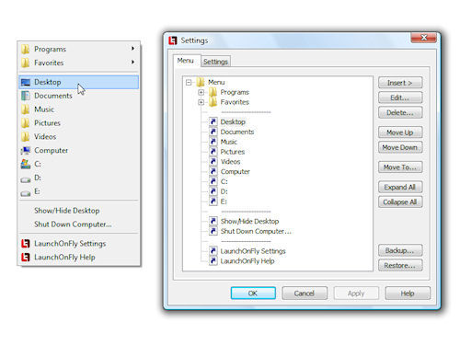Switch to the Settings tab
This screenshot has width=460, height=345.
[215, 62]
